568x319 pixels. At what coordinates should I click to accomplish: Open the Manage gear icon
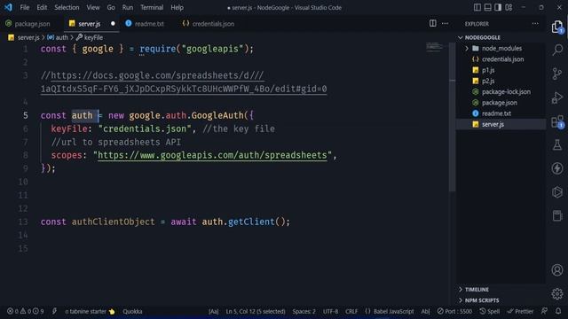coord(557,293)
